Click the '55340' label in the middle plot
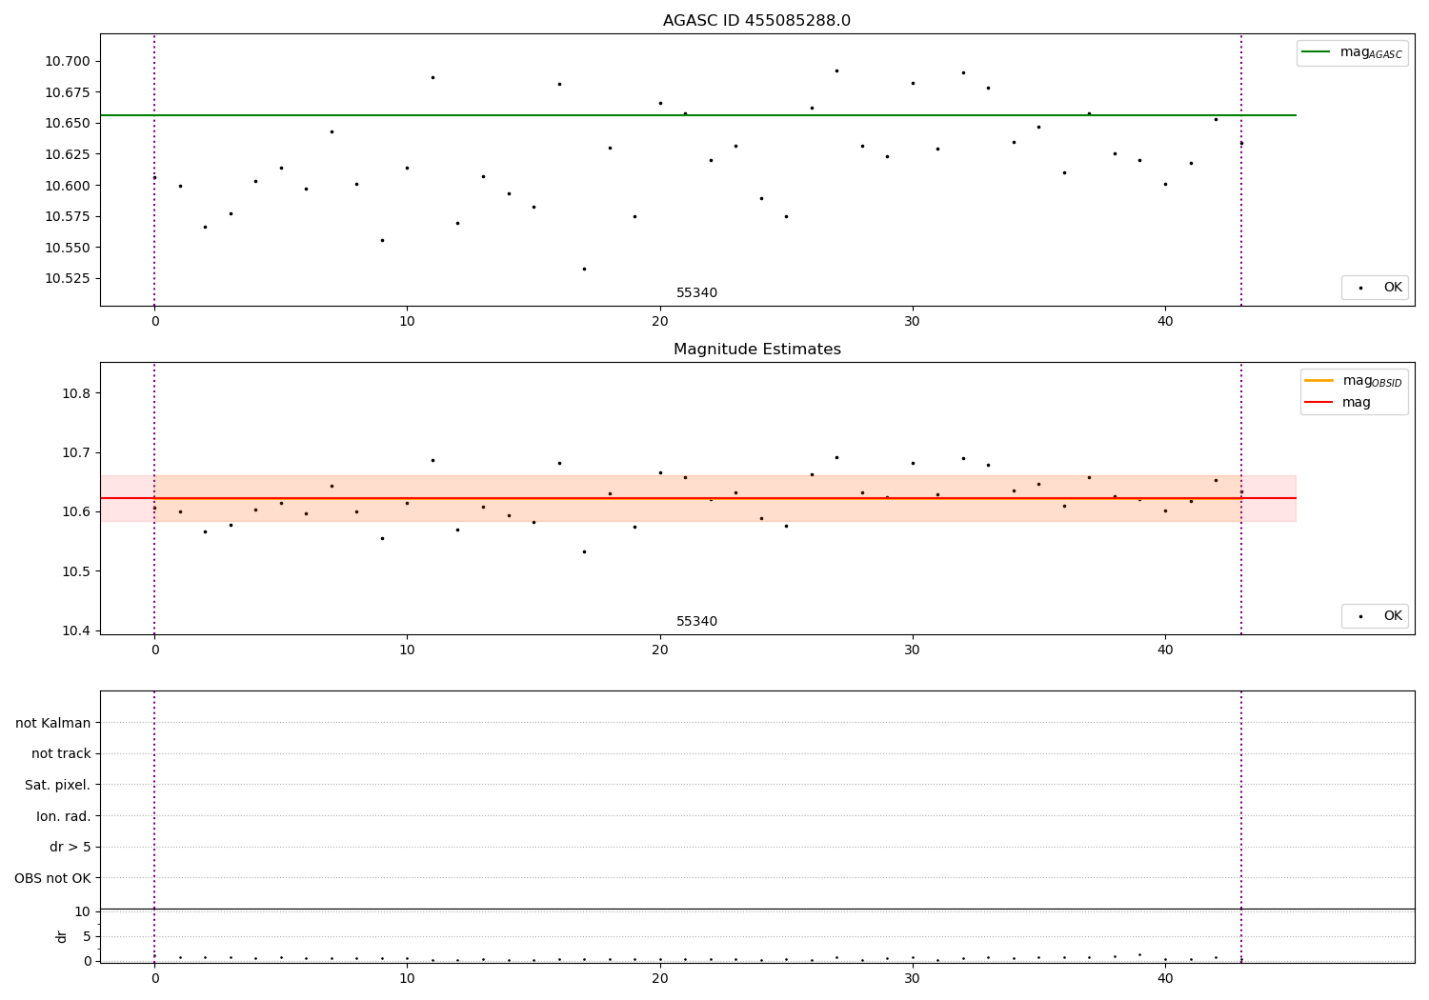Viewport: 1429px width, 1000px height. [x=696, y=621]
